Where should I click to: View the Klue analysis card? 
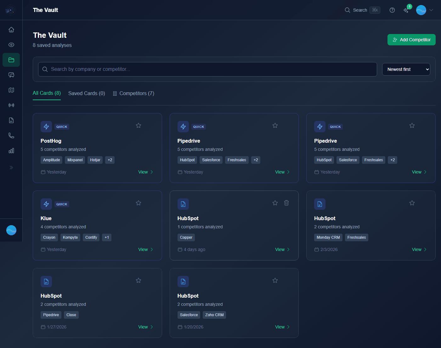coord(145,249)
